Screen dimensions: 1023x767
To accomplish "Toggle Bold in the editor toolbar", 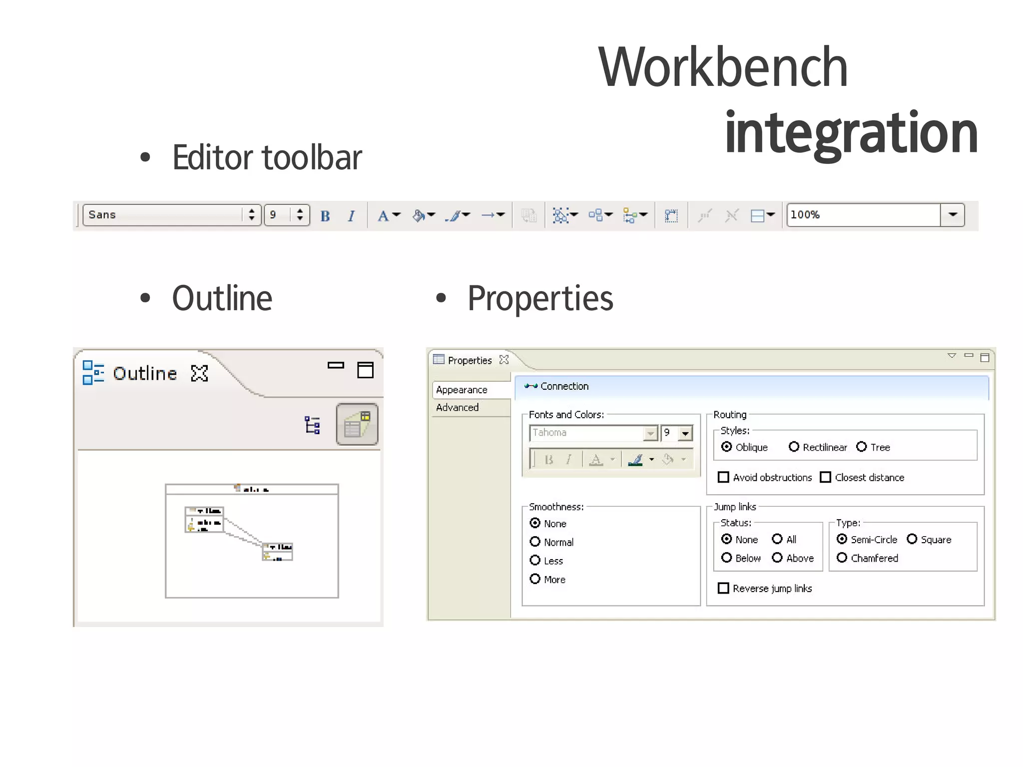I will [325, 216].
